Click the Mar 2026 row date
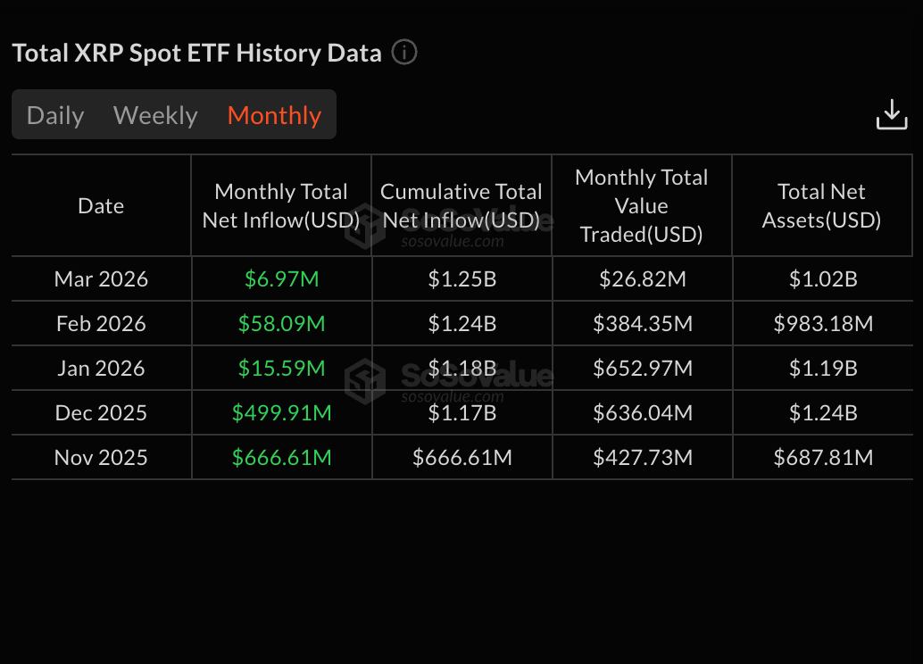Screen dimensions: 923x664 click(101, 278)
